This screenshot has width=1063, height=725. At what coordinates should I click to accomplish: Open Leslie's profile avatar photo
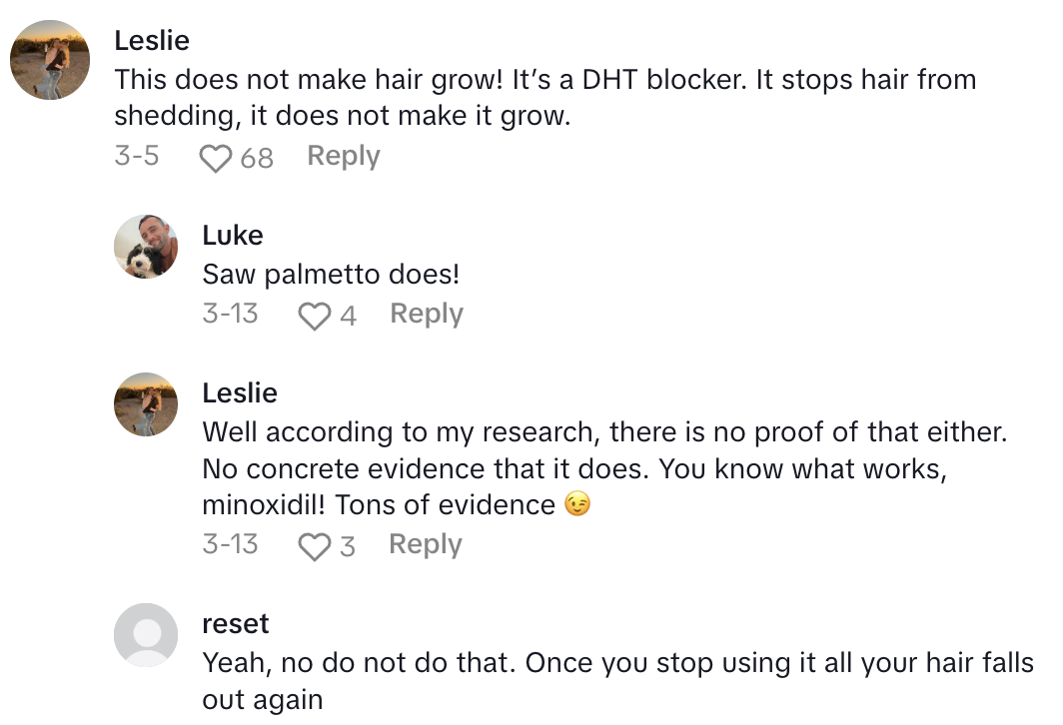click(49, 60)
